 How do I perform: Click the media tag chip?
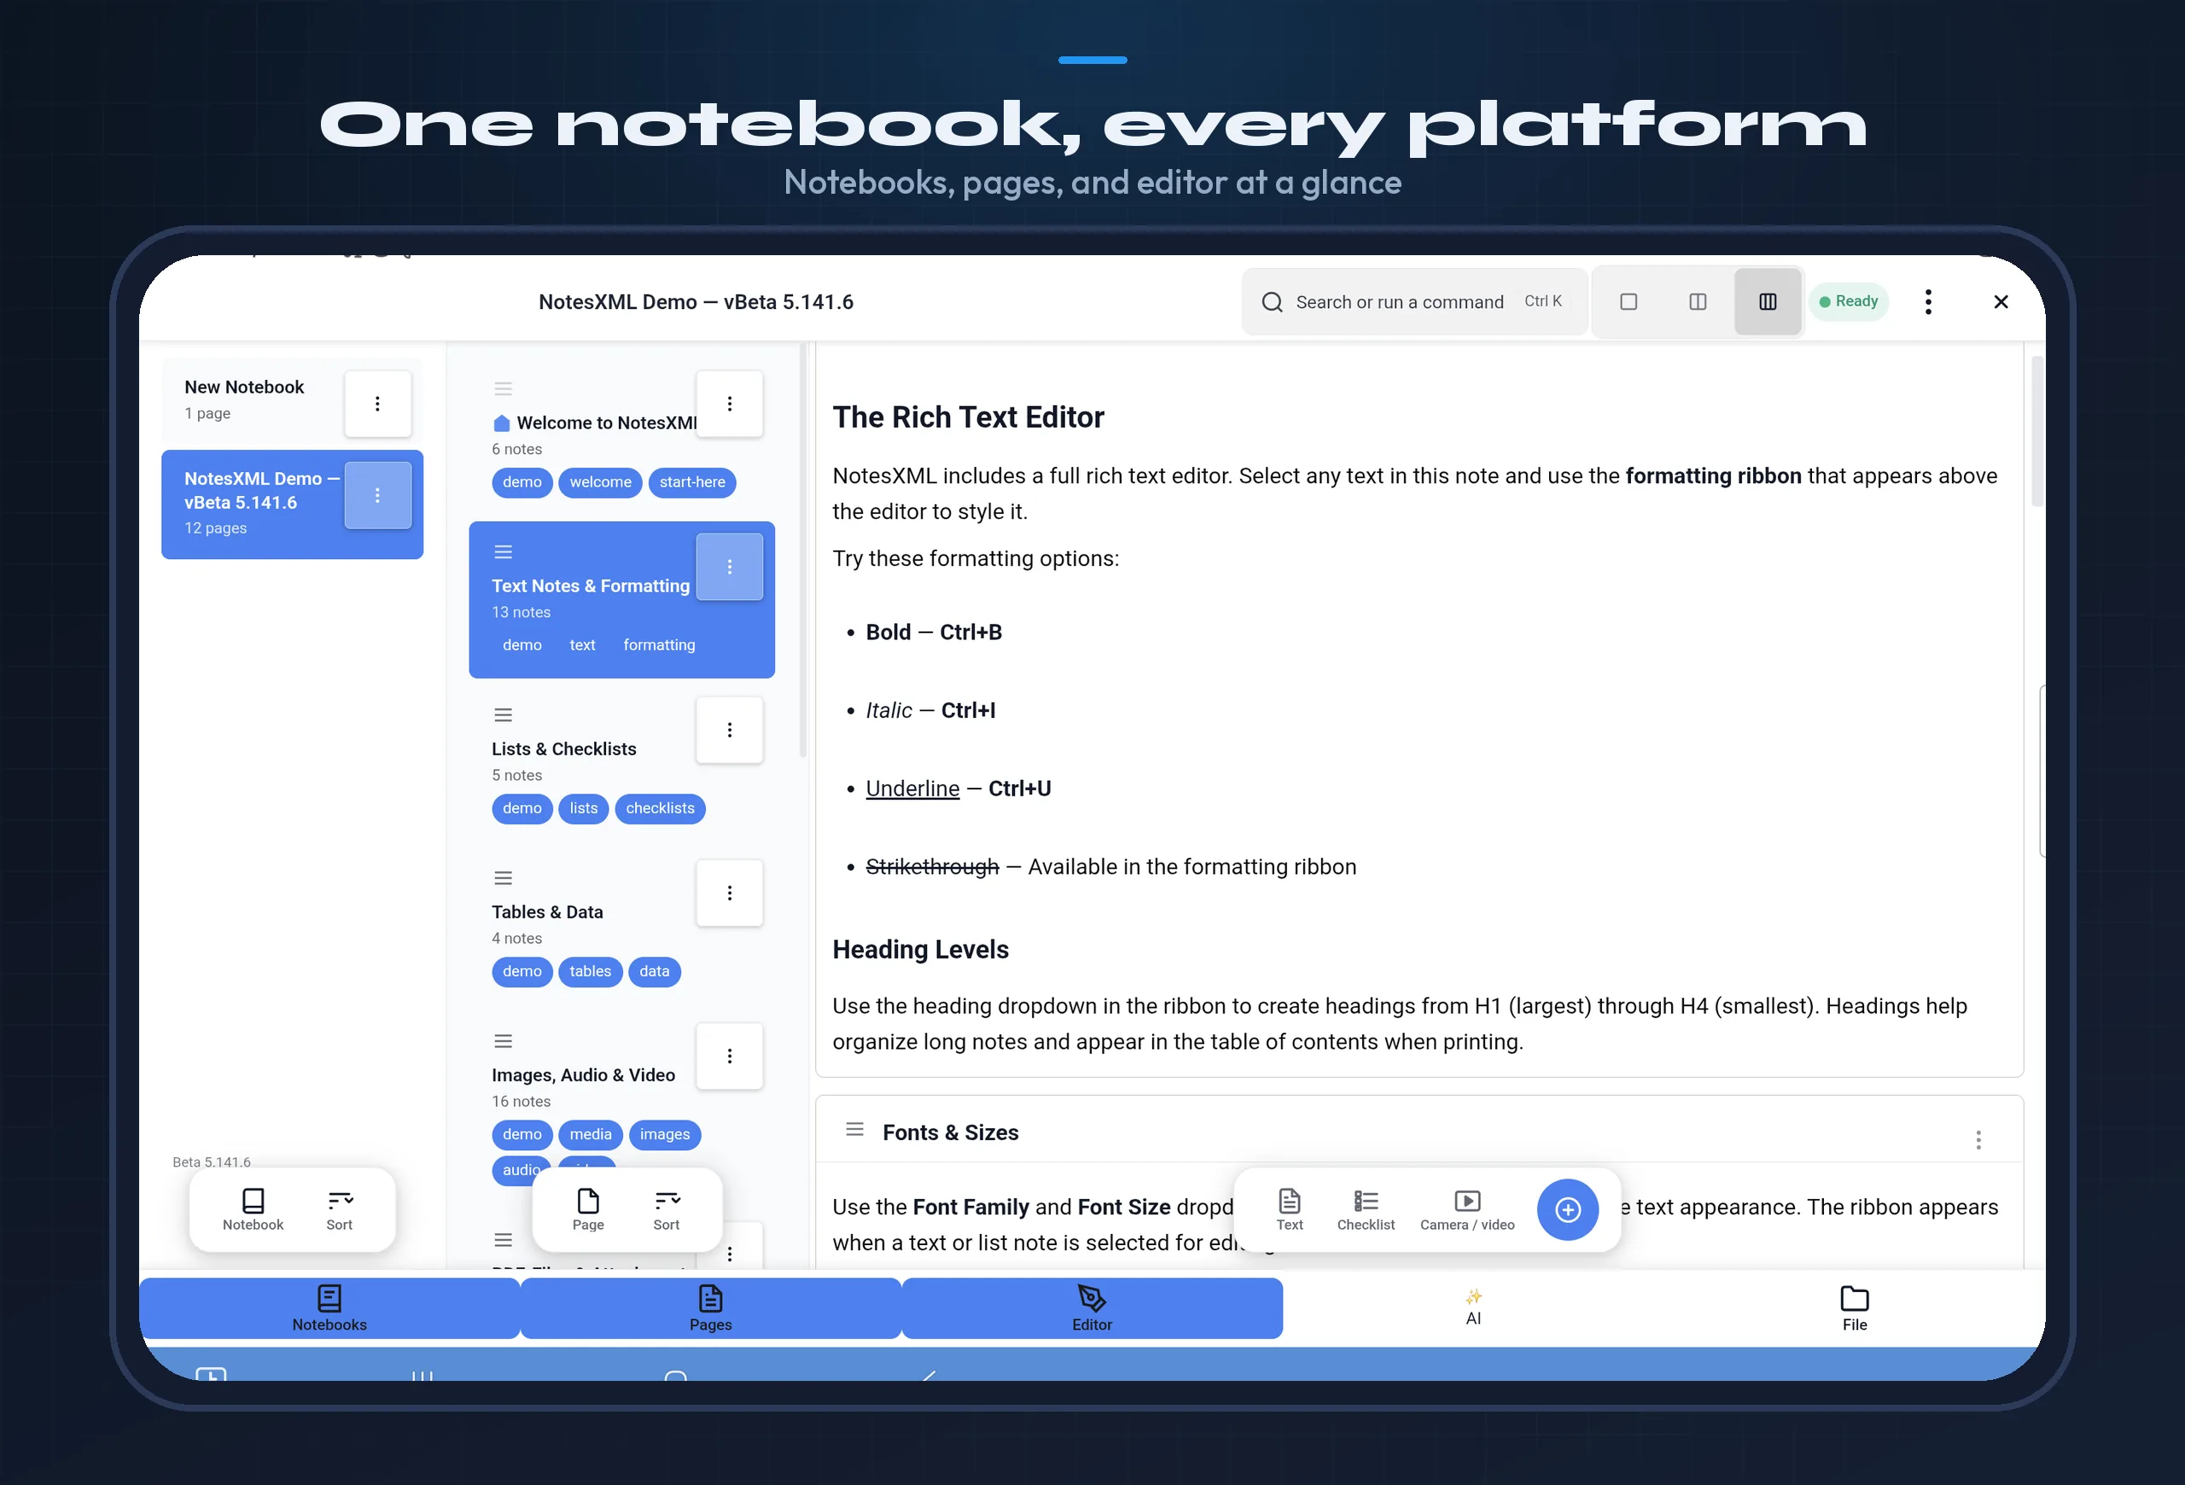coord(591,1134)
